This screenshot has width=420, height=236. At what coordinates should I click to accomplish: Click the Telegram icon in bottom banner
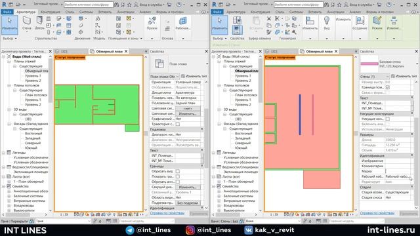tap(130, 230)
